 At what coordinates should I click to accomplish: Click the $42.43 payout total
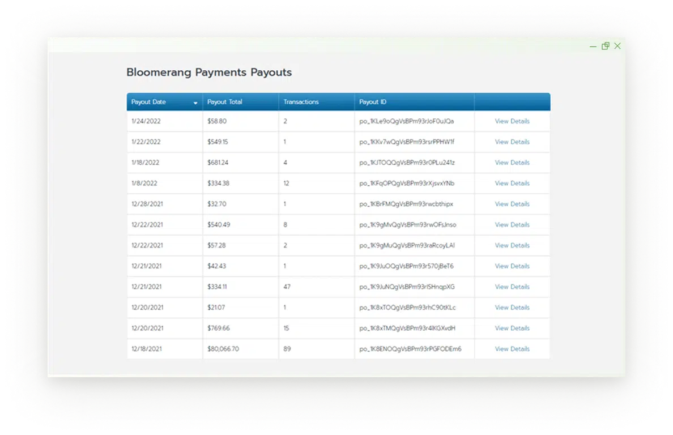[x=216, y=266]
